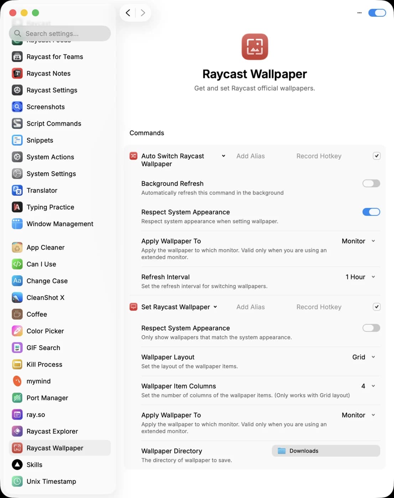The height and width of the screenshot is (498, 394).
Task: Go forward with the right arrow button
Action: click(x=143, y=13)
